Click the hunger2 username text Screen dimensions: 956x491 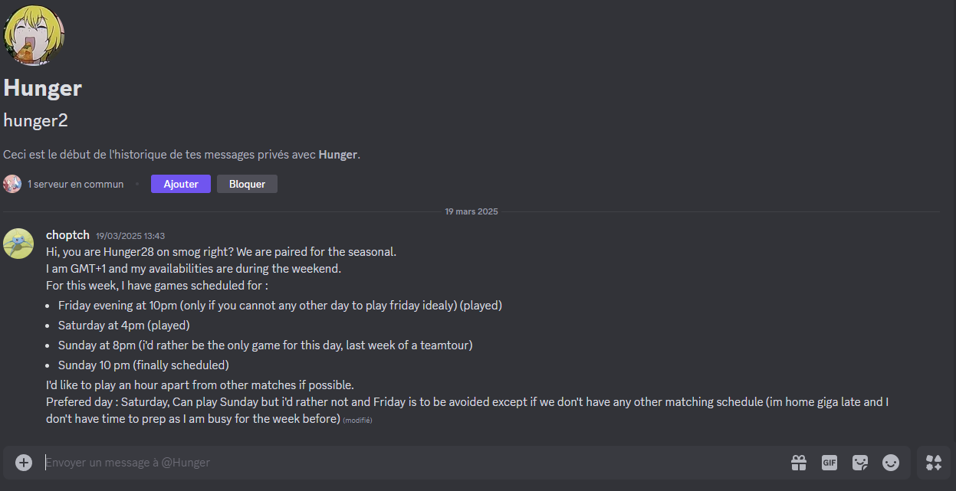(x=35, y=120)
